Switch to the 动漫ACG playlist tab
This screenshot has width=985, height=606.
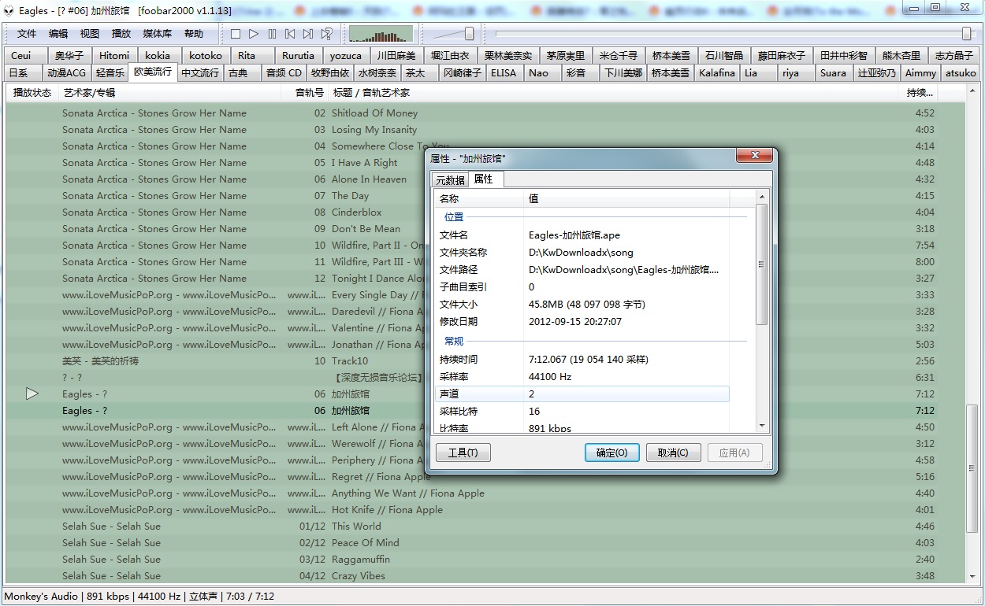(66, 72)
